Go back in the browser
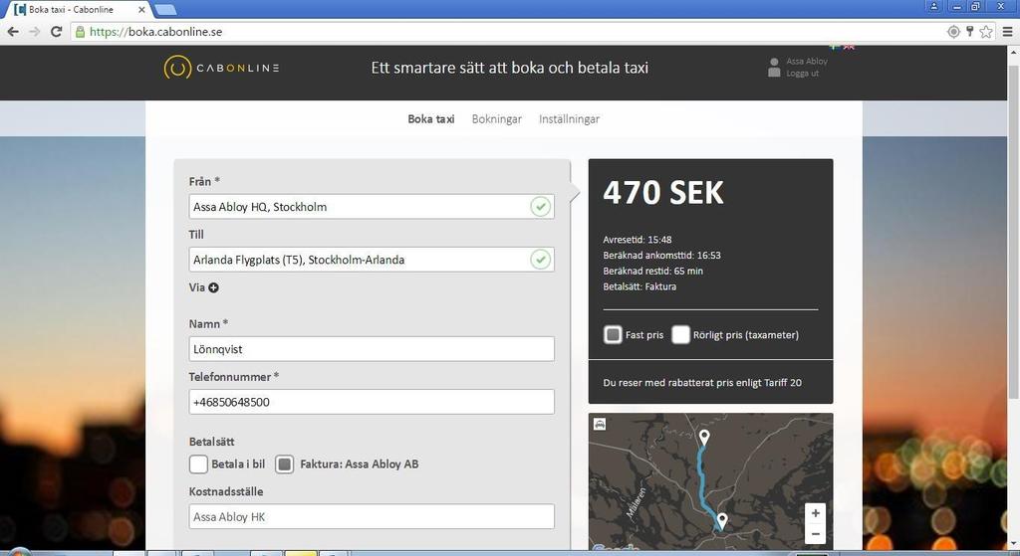The image size is (1020, 556). (x=13, y=31)
